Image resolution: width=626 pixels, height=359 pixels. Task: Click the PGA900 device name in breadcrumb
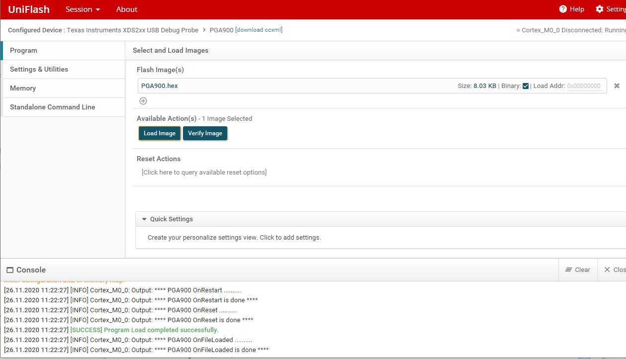click(222, 30)
